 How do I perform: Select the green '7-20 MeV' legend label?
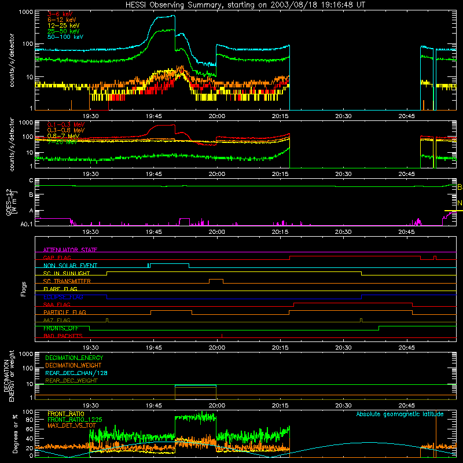(x=62, y=142)
